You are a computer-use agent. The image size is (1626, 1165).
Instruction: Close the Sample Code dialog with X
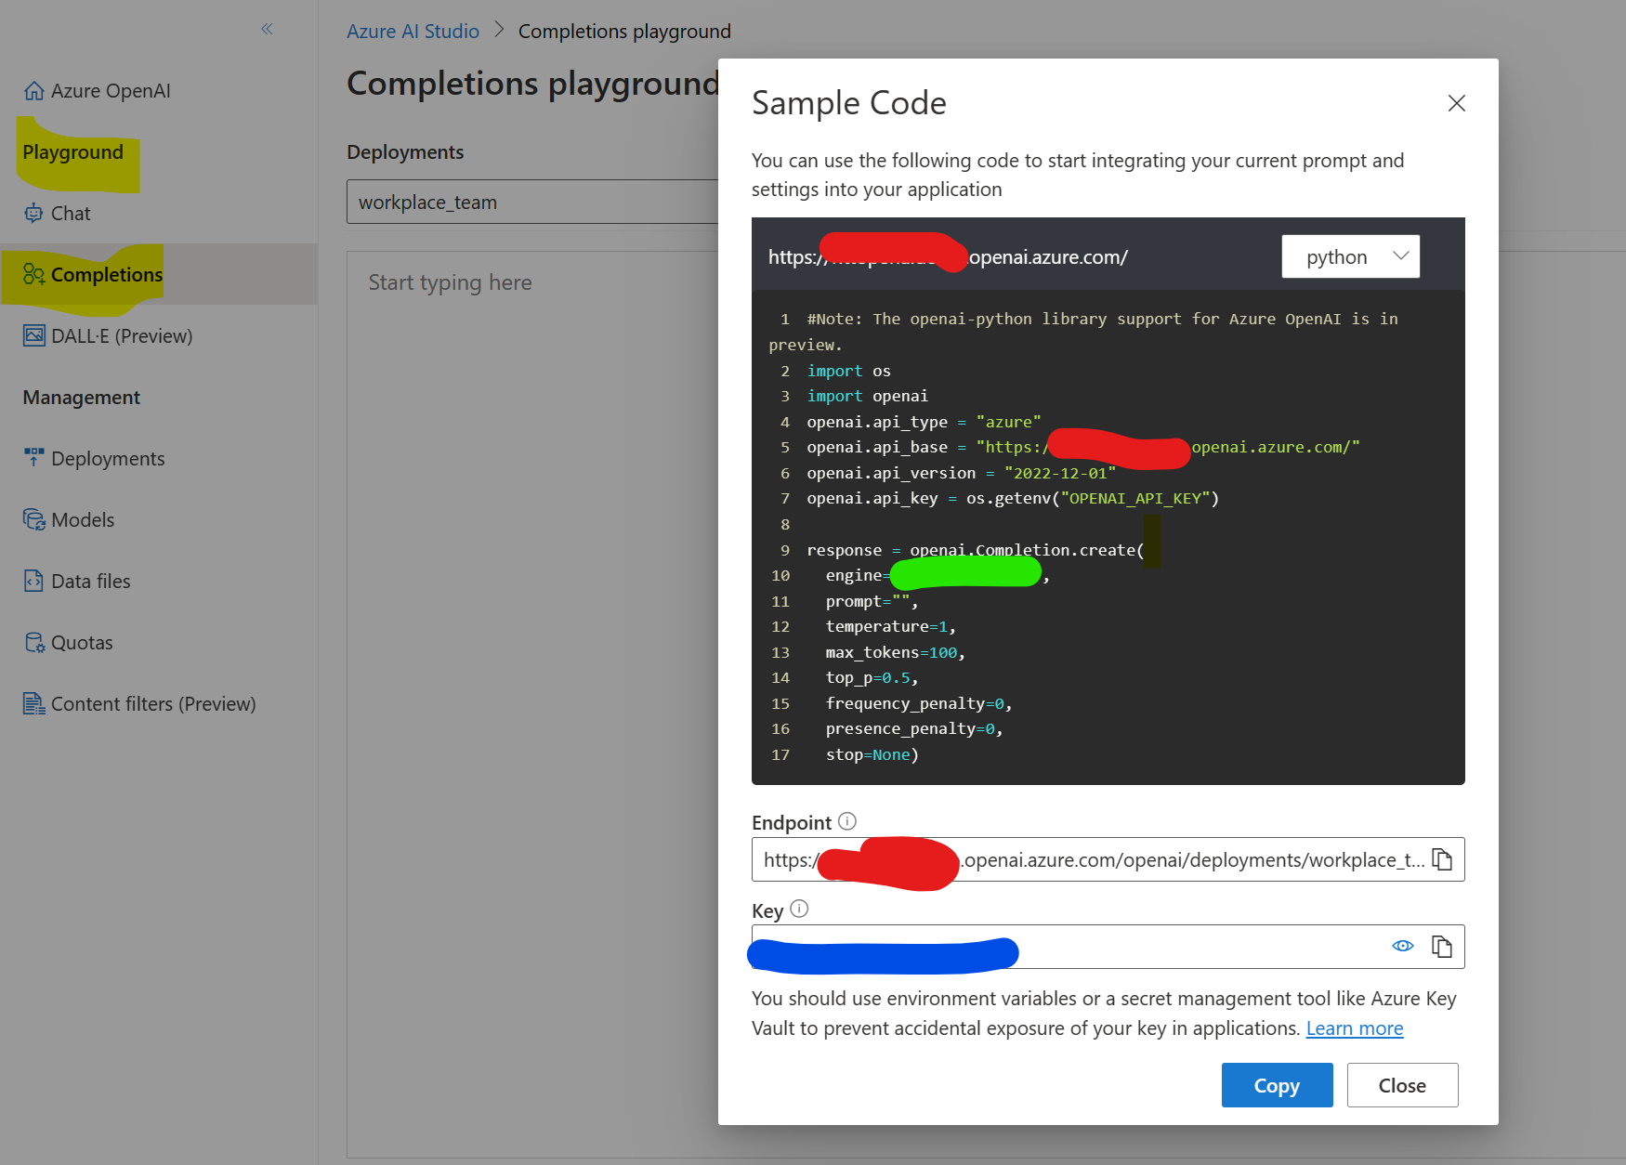tap(1457, 103)
